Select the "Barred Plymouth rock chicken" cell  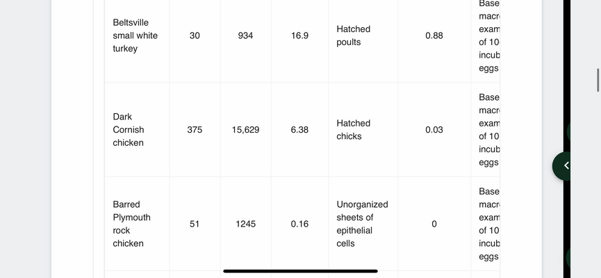pyautogui.click(x=137, y=224)
